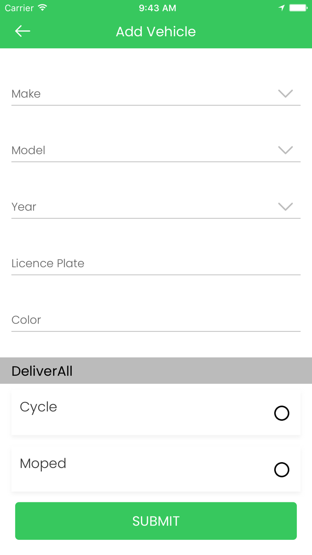
Task: Click the chevron icon beside Year field
Action: [x=285, y=207]
